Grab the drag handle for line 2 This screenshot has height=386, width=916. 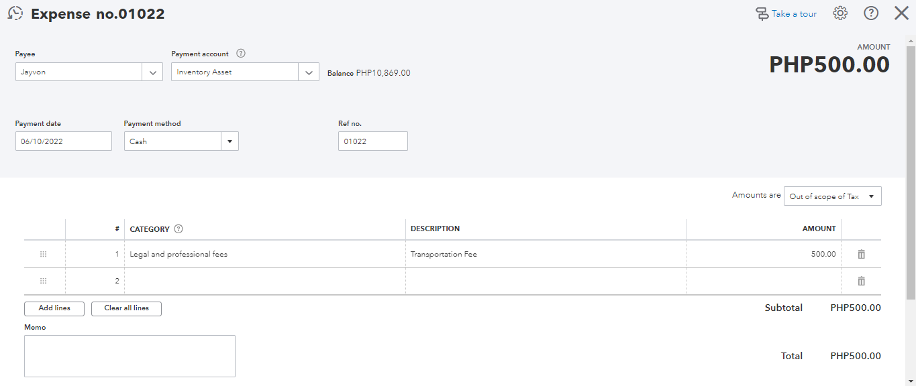(x=44, y=281)
